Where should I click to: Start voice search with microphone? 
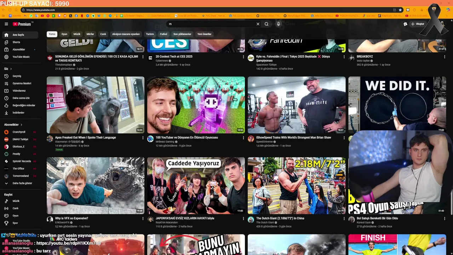279,24
